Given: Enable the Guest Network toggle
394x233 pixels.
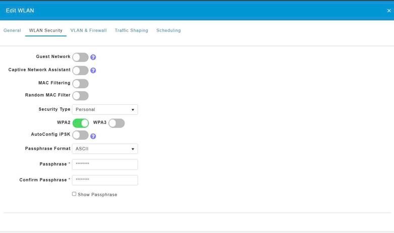Looking at the screenshot, I should (x=80, y=57).
